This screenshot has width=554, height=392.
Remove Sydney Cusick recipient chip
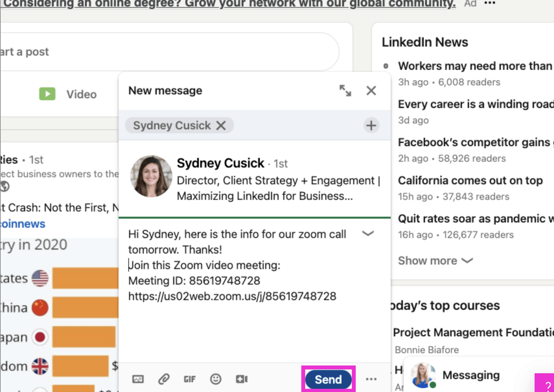click(x=221, y=125)
